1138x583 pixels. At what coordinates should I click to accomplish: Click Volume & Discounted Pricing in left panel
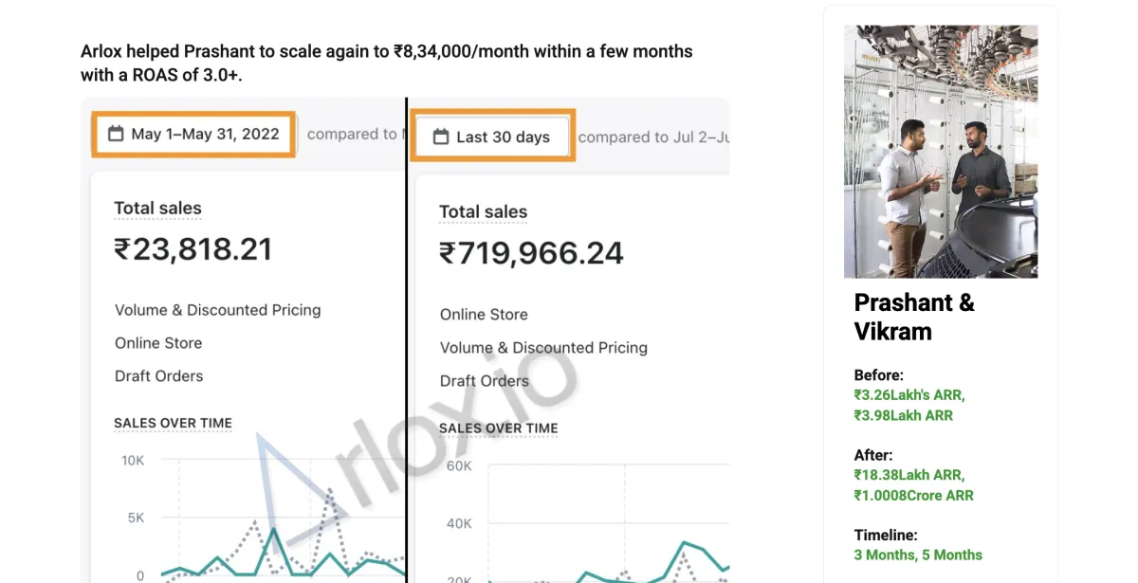(x=217, y=310)
